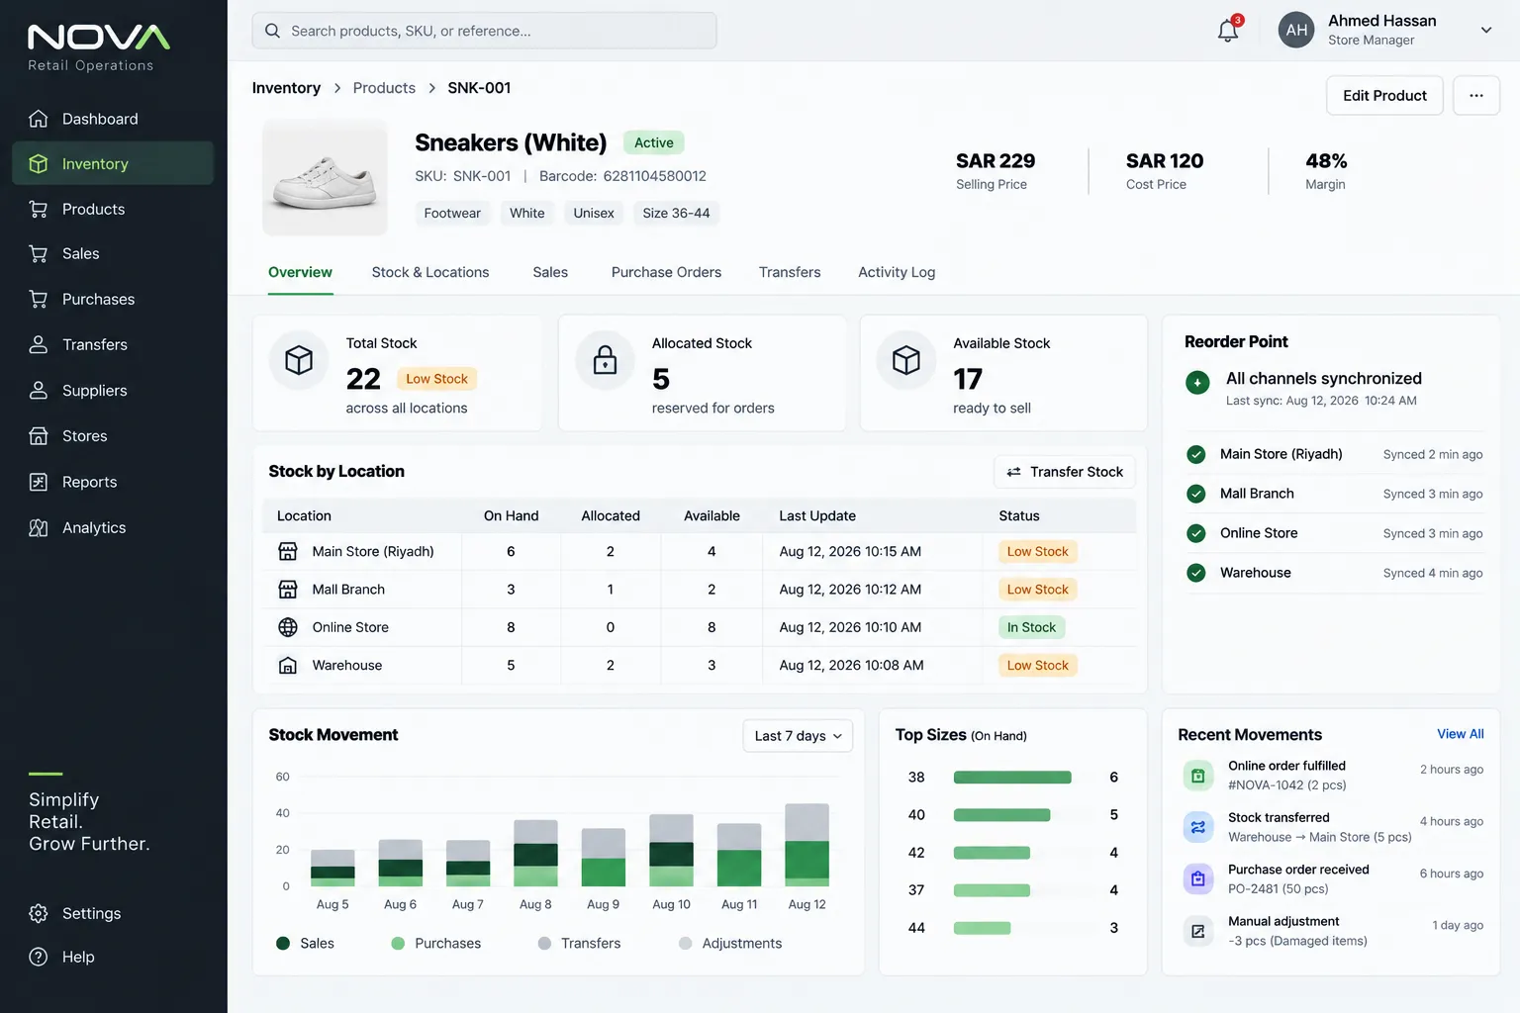Open the Settings gear icon
1520x1013 pixels.
(39, 914)
